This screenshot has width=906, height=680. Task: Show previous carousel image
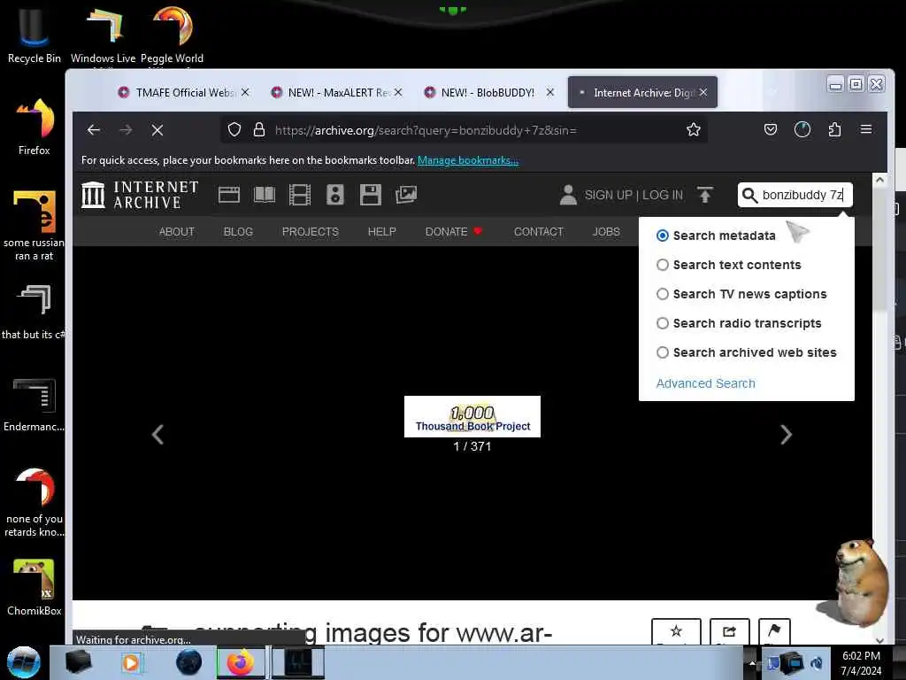[x=157, y=434]
